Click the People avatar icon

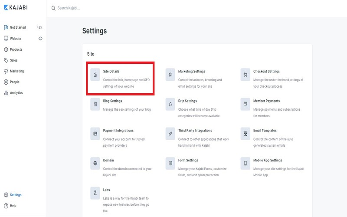[6, 82]
